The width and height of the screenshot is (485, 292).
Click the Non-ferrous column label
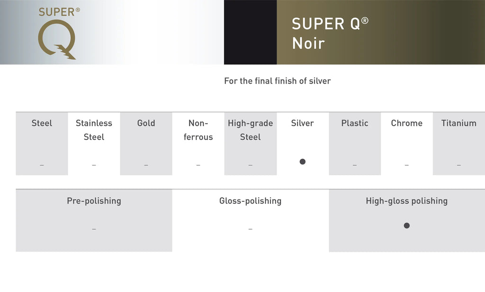(198, 130)
